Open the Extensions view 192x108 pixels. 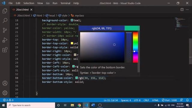5,50
